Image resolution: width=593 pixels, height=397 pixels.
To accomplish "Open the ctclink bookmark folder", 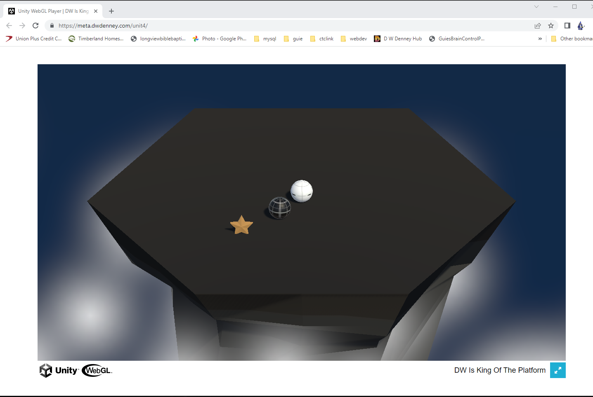I will 322,39.
